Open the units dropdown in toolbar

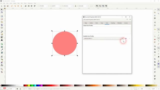pyautogui.click(x=91, y=6)
